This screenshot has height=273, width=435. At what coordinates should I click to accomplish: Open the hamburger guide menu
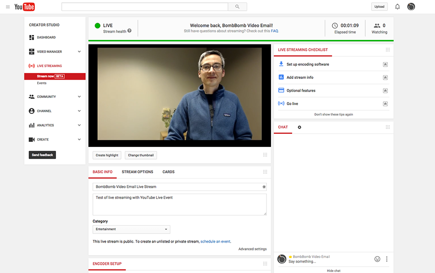click(x=8, y=7)
